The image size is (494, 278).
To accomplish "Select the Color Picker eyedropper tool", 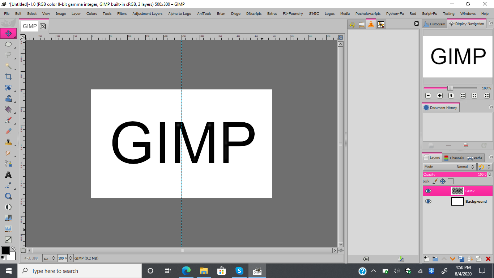I will pos(8,185).
